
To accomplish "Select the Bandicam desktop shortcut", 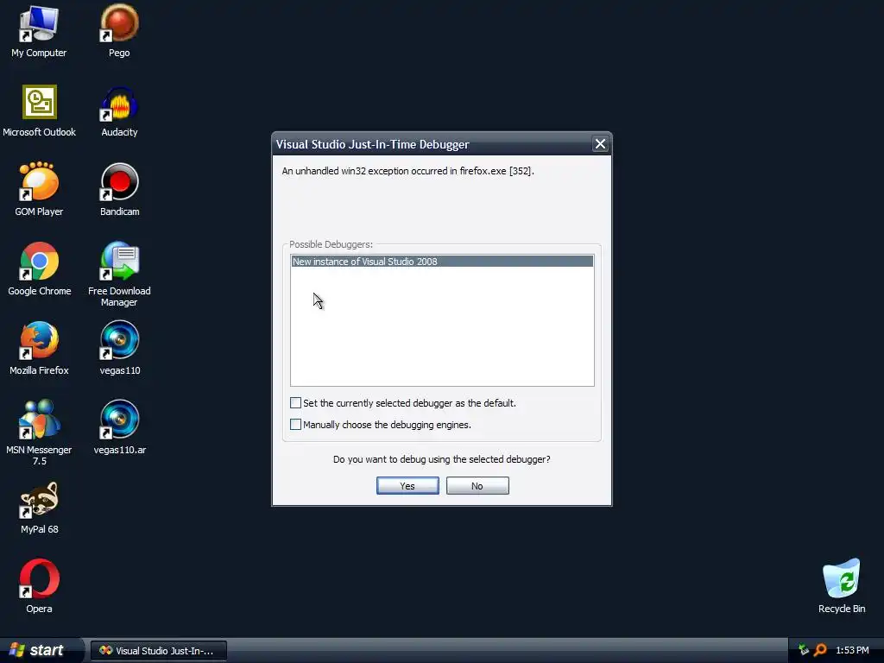I will point(119,191).
